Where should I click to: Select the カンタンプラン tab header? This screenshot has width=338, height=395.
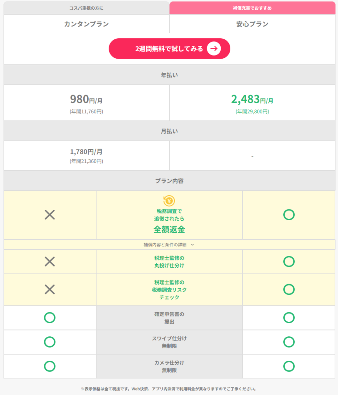[x=86, y=24]
